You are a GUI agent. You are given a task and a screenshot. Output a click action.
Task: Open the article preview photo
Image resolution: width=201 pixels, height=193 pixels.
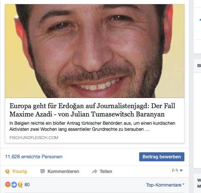[x=95, y=51]
